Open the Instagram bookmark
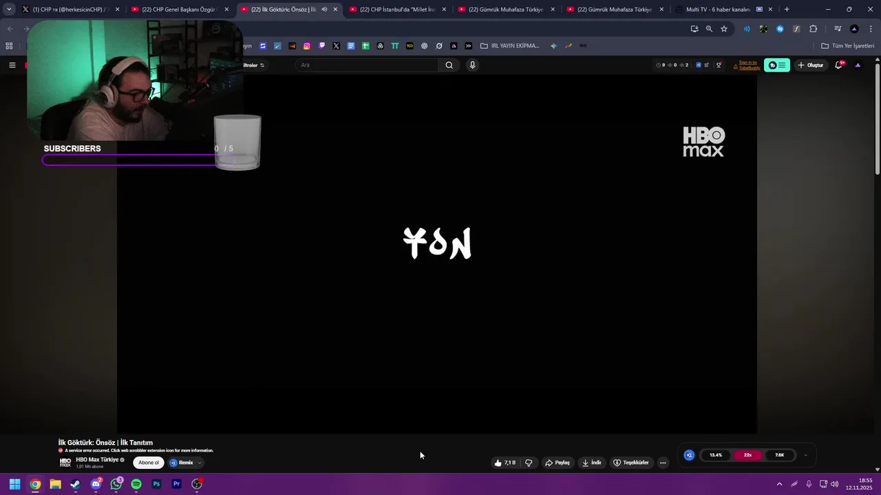The image size is (881, 495). coord(307,46)
